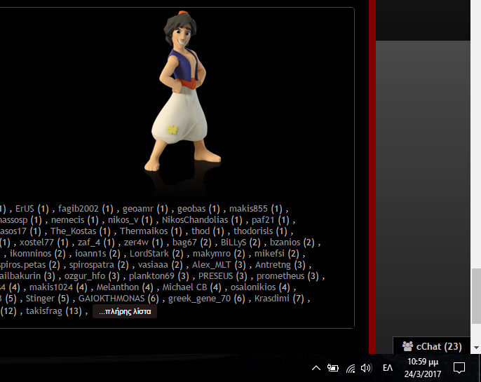Open user paf21 profile link

click(x=262, y=220)
